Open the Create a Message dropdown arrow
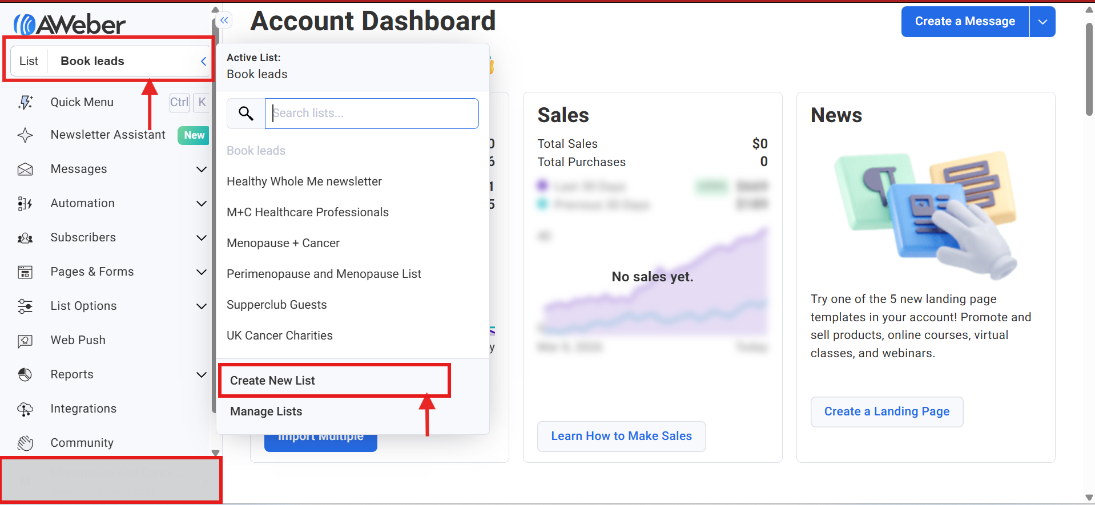This screenshot has width=1095, height=505. click(1042, 22)
